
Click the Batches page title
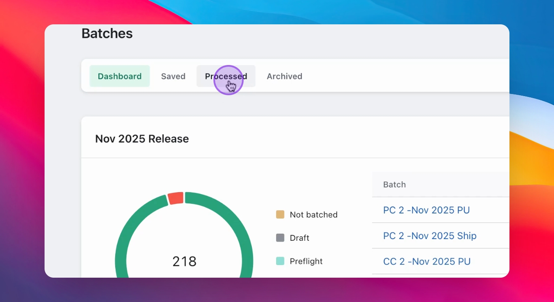pyautogui.click(x=107, y=34)
